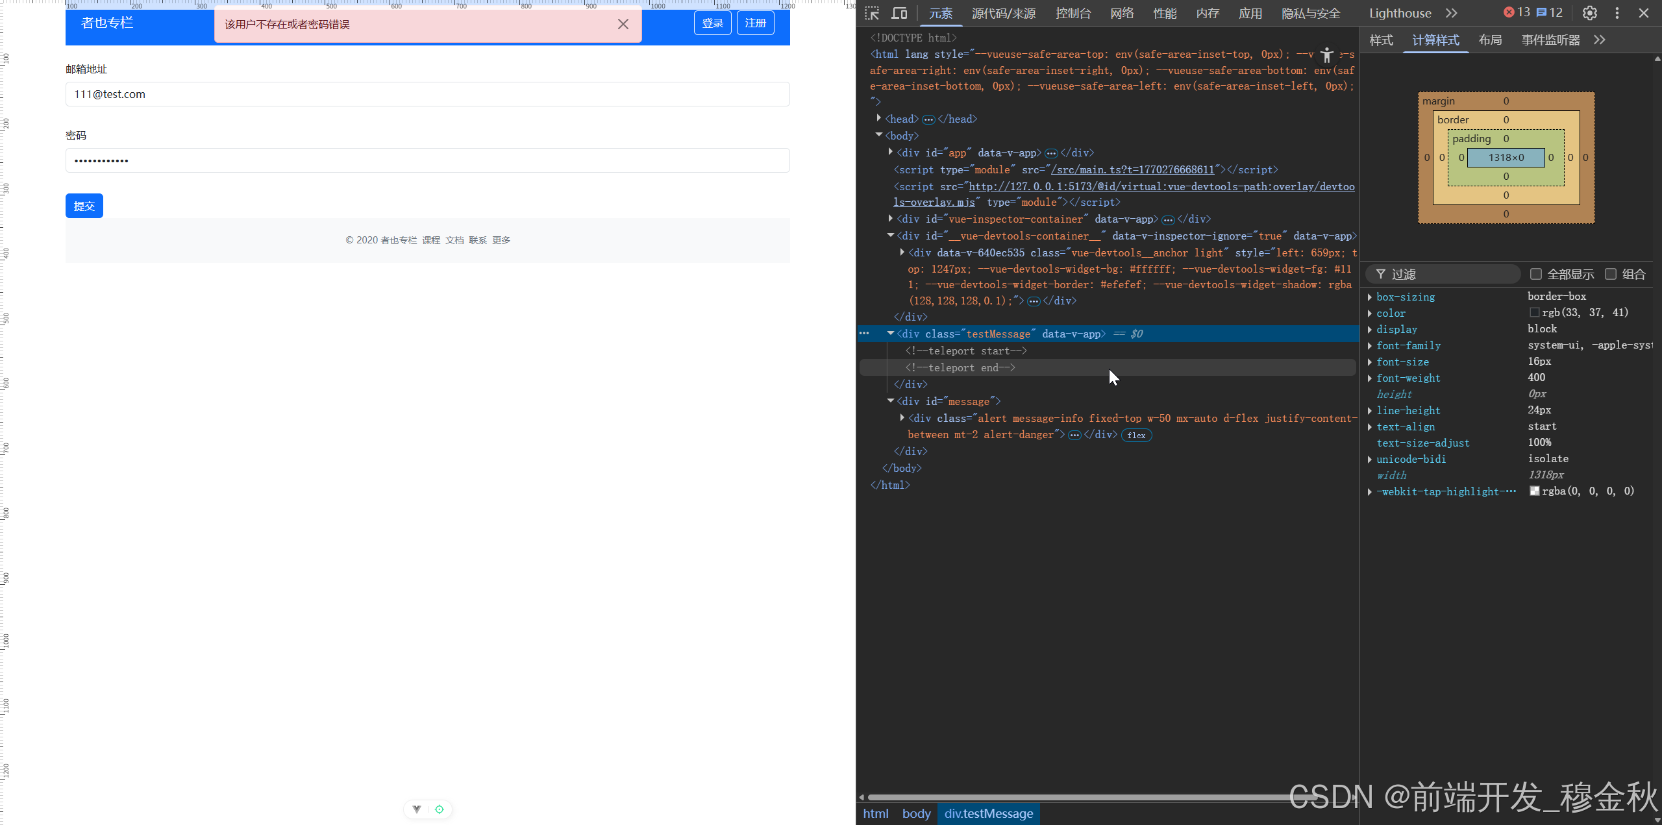Screen dimensions: 1662x825
Task: Collapse the body element node
Action: pos(878,135)
